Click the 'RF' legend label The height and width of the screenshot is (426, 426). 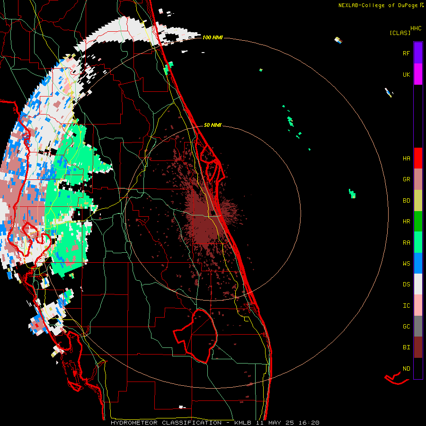406,53
